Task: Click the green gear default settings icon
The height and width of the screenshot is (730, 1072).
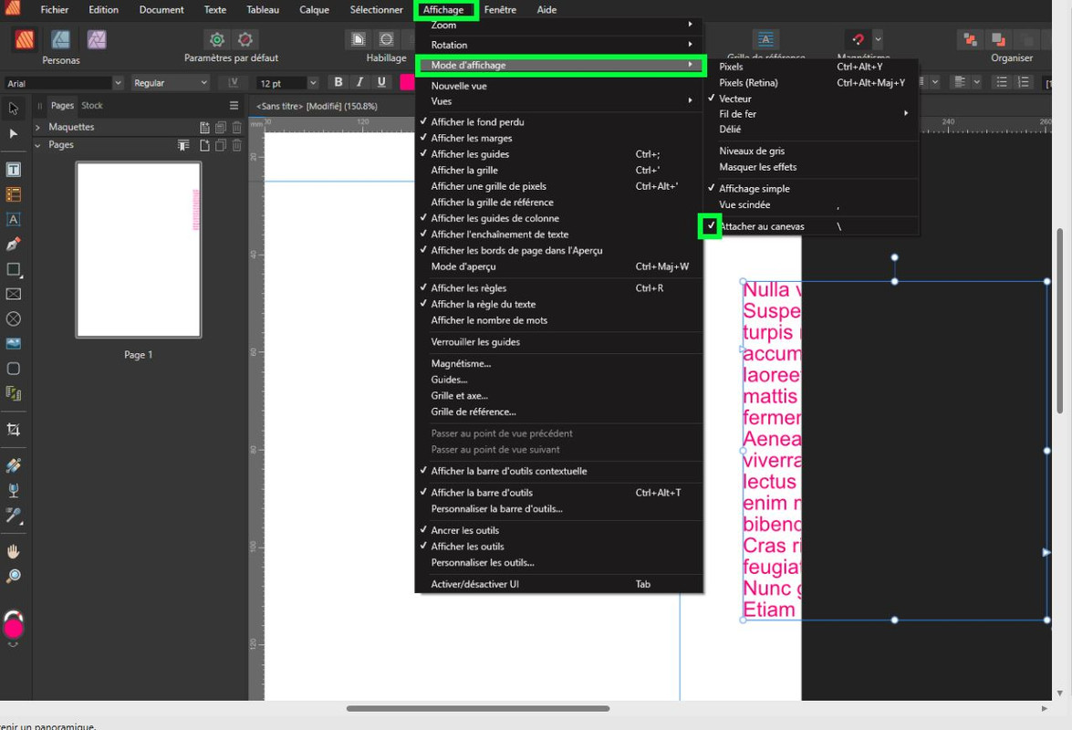Action: [x=217, y=39]
